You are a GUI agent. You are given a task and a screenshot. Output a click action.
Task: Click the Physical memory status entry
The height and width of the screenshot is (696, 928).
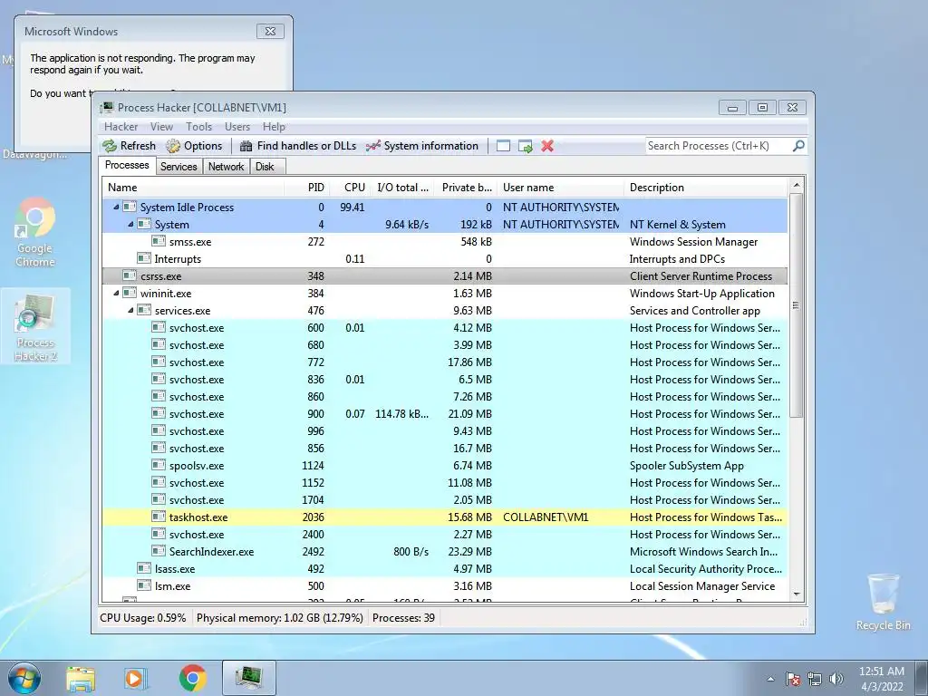279,618
